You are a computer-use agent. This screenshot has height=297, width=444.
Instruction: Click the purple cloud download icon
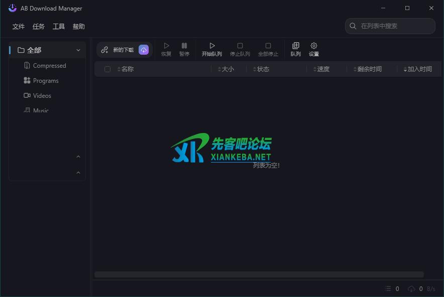tap(144, 50)
